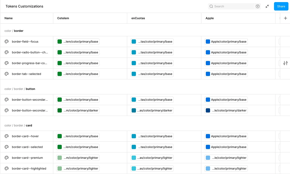Screen dimensions: 290x174
Task: Open variable properties sliders icon in border-progress-bar row
Action: [x=285, y=63]
